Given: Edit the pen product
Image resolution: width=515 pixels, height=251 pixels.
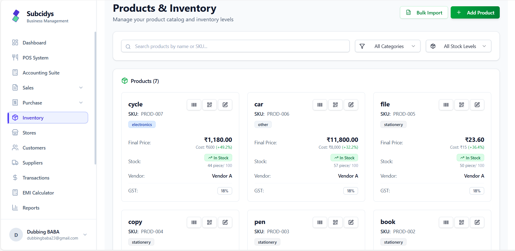Looking at the screenshot, I should [351, 222].
